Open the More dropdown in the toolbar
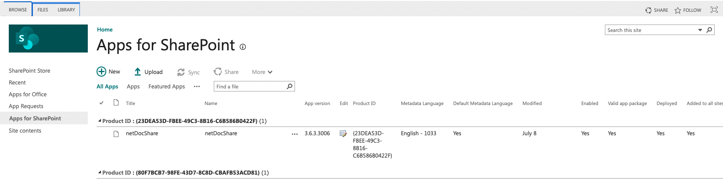Screen dimensions: 723x179 point(262,72)
